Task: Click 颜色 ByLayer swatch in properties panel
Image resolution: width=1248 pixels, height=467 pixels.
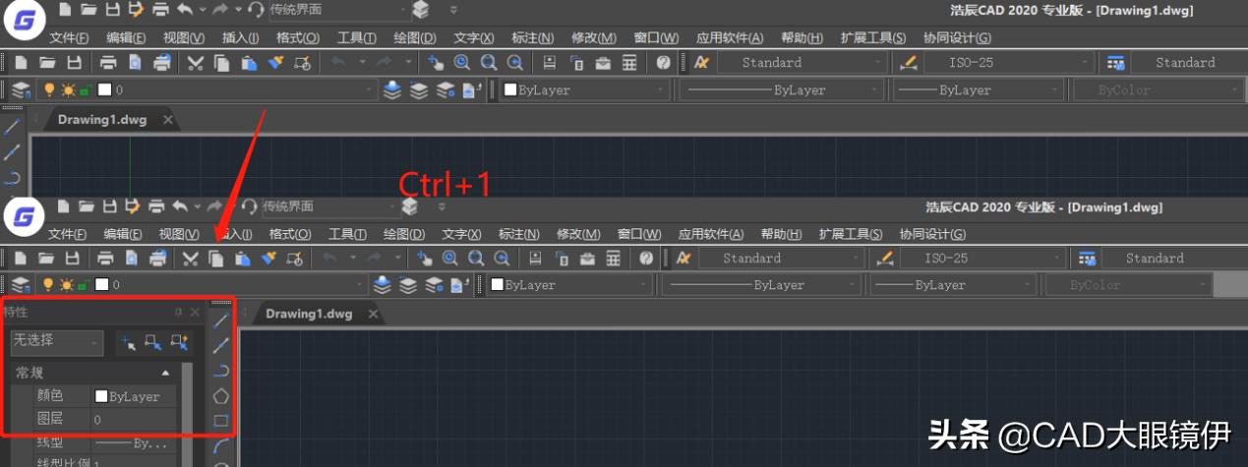Action: [100, 397]
